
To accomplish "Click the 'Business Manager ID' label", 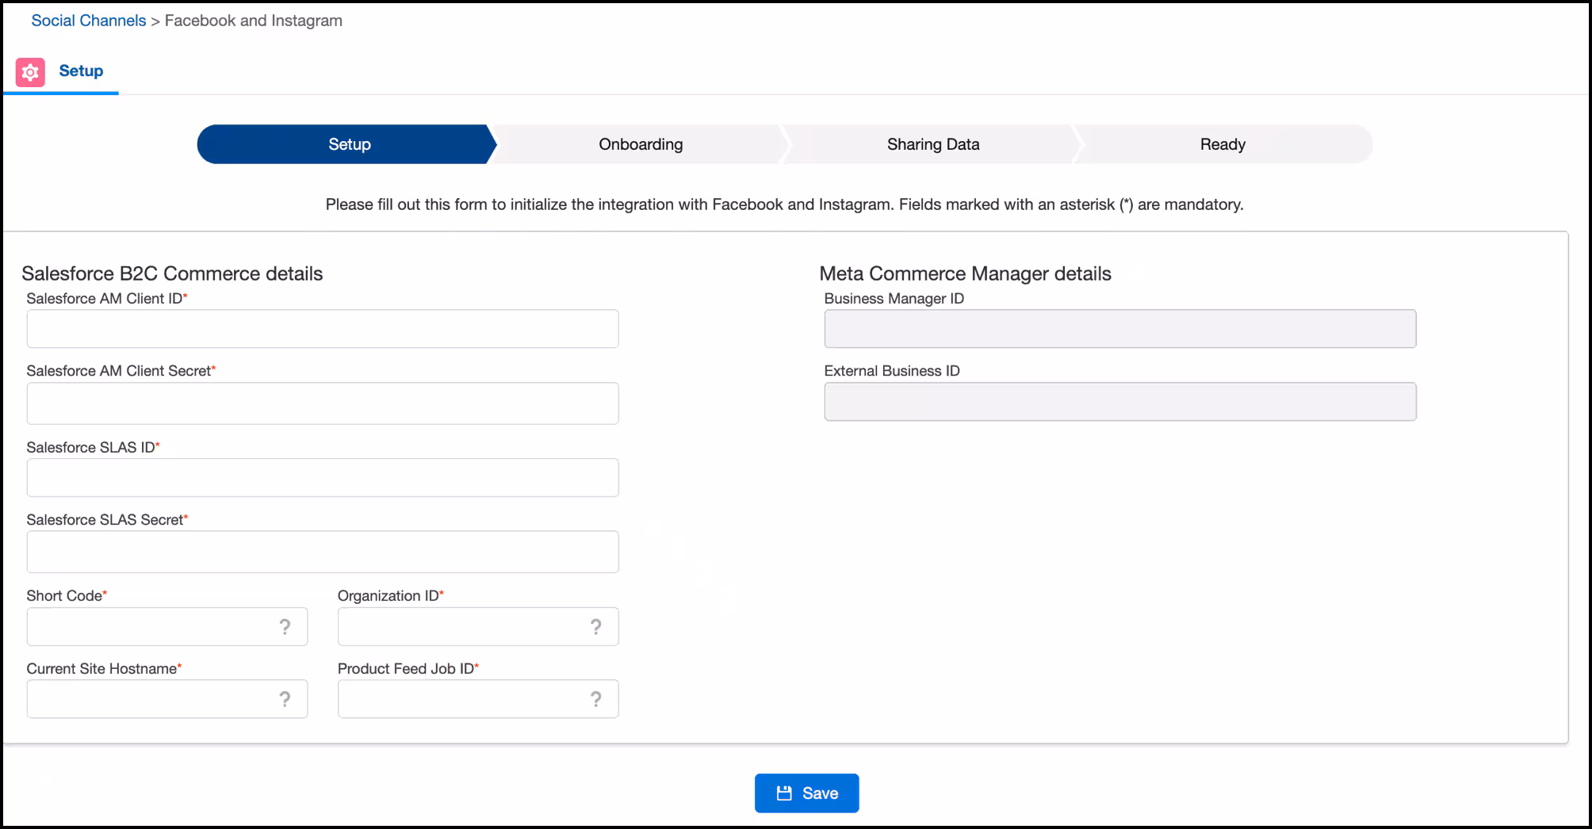I will (x=894, y=299).
